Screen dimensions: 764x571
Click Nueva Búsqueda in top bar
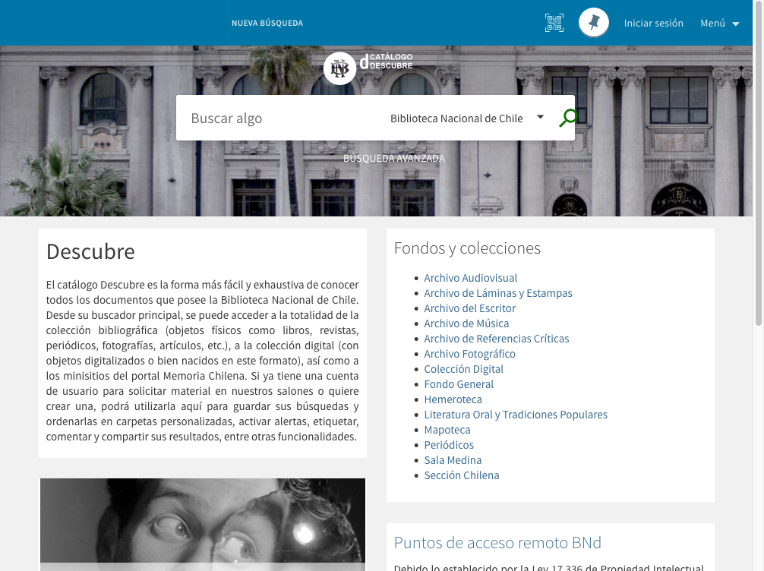pyautogui.click(x=267, y=23)
